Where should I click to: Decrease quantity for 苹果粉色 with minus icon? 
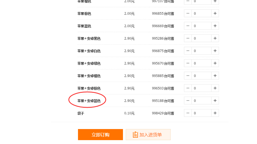coord(188,13)
